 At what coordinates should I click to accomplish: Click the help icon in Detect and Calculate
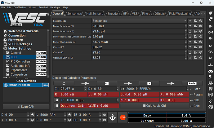tap(64, 83)
